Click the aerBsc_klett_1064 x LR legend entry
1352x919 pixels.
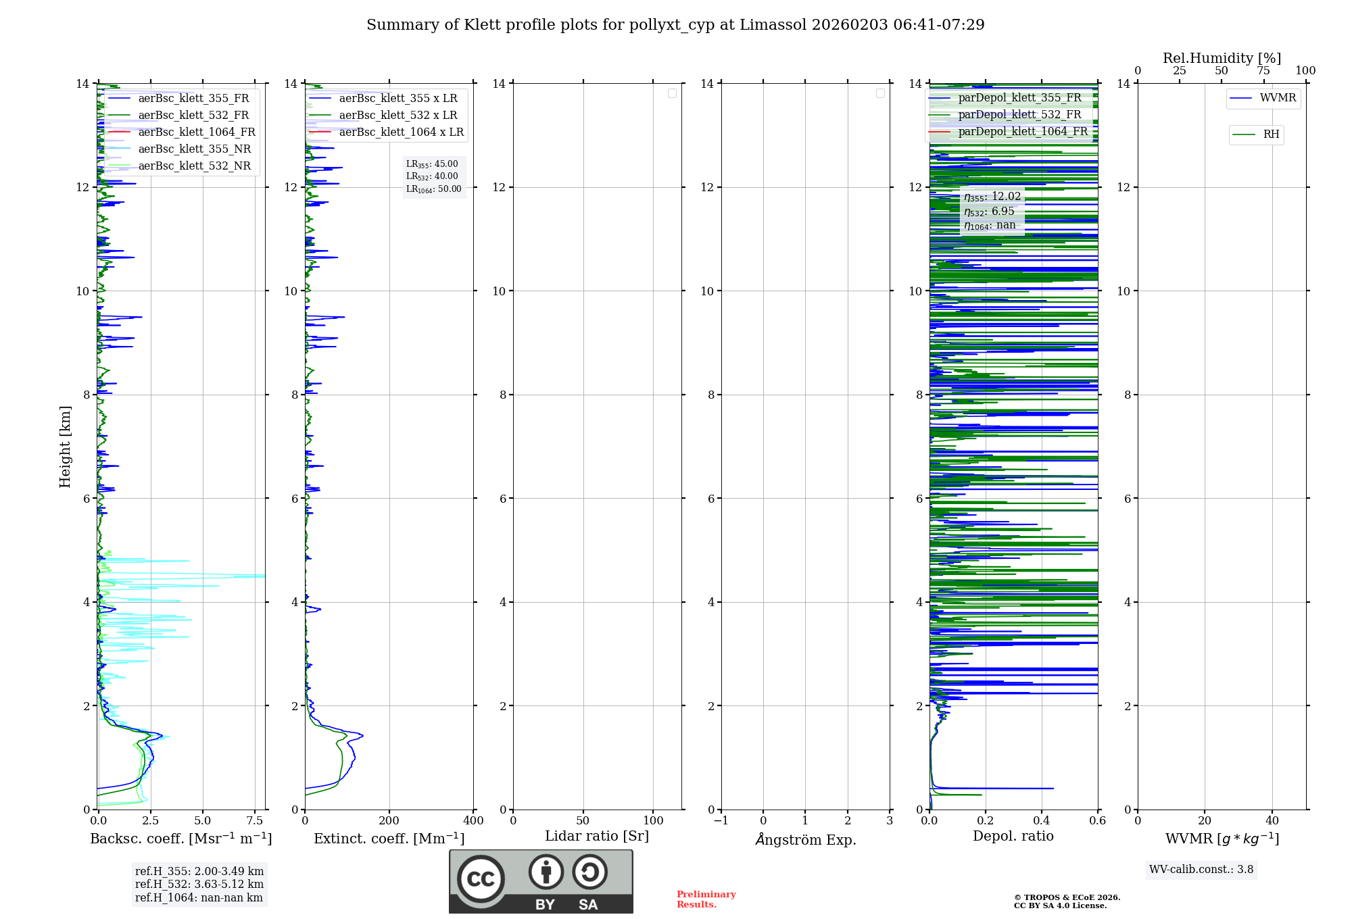(x=401, y=132)
